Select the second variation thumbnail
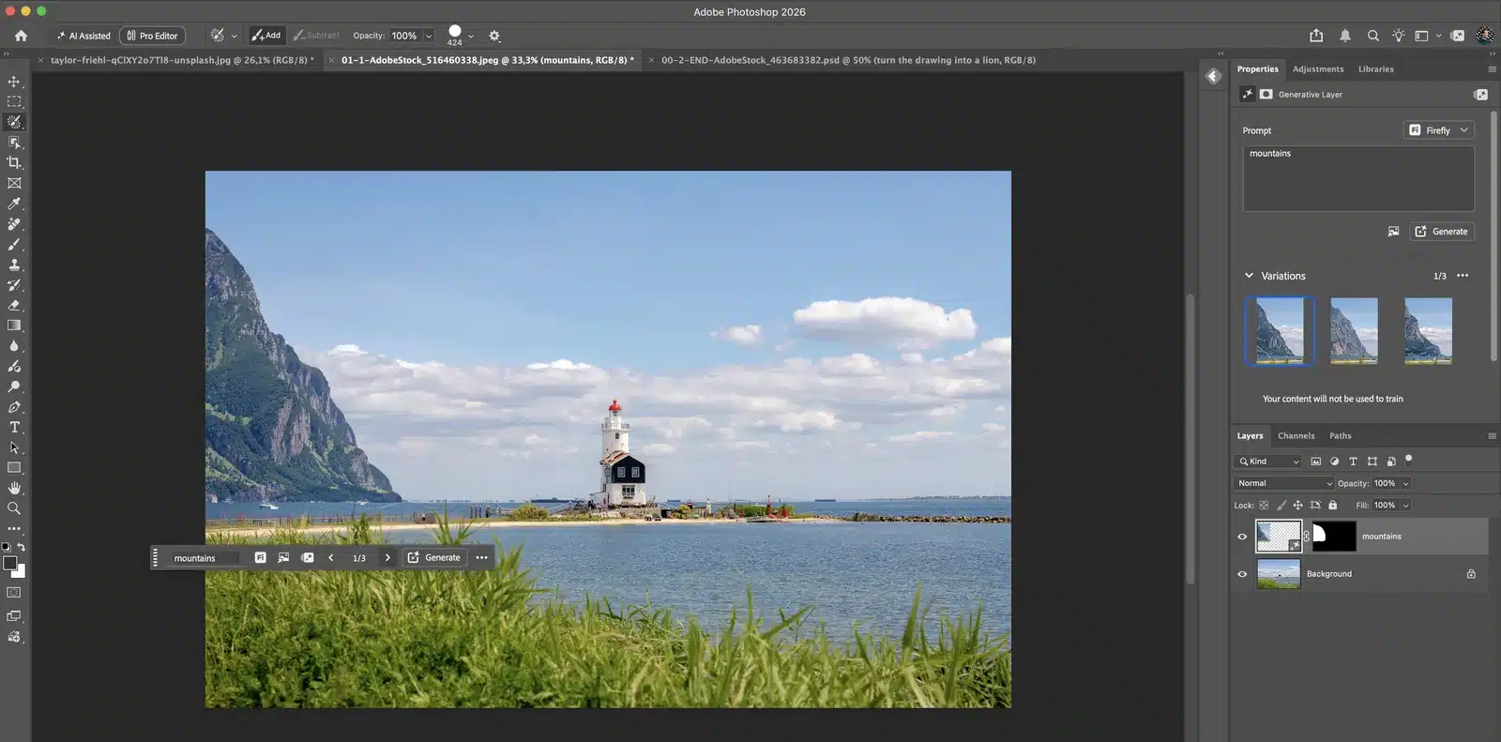Image resolution: width=1501 pixels, height=742 pixels. pyautogui.click(x=1354, y=331)
